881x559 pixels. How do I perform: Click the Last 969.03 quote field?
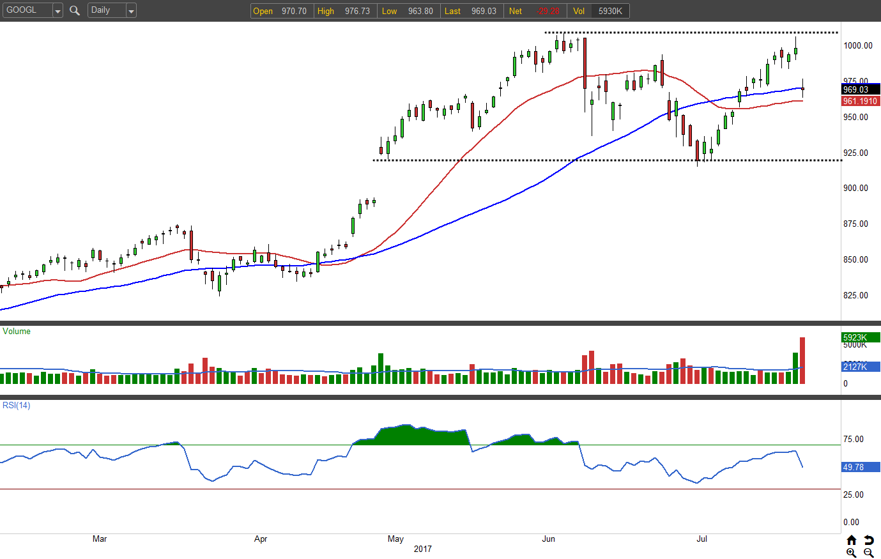[x=471, y=11]
